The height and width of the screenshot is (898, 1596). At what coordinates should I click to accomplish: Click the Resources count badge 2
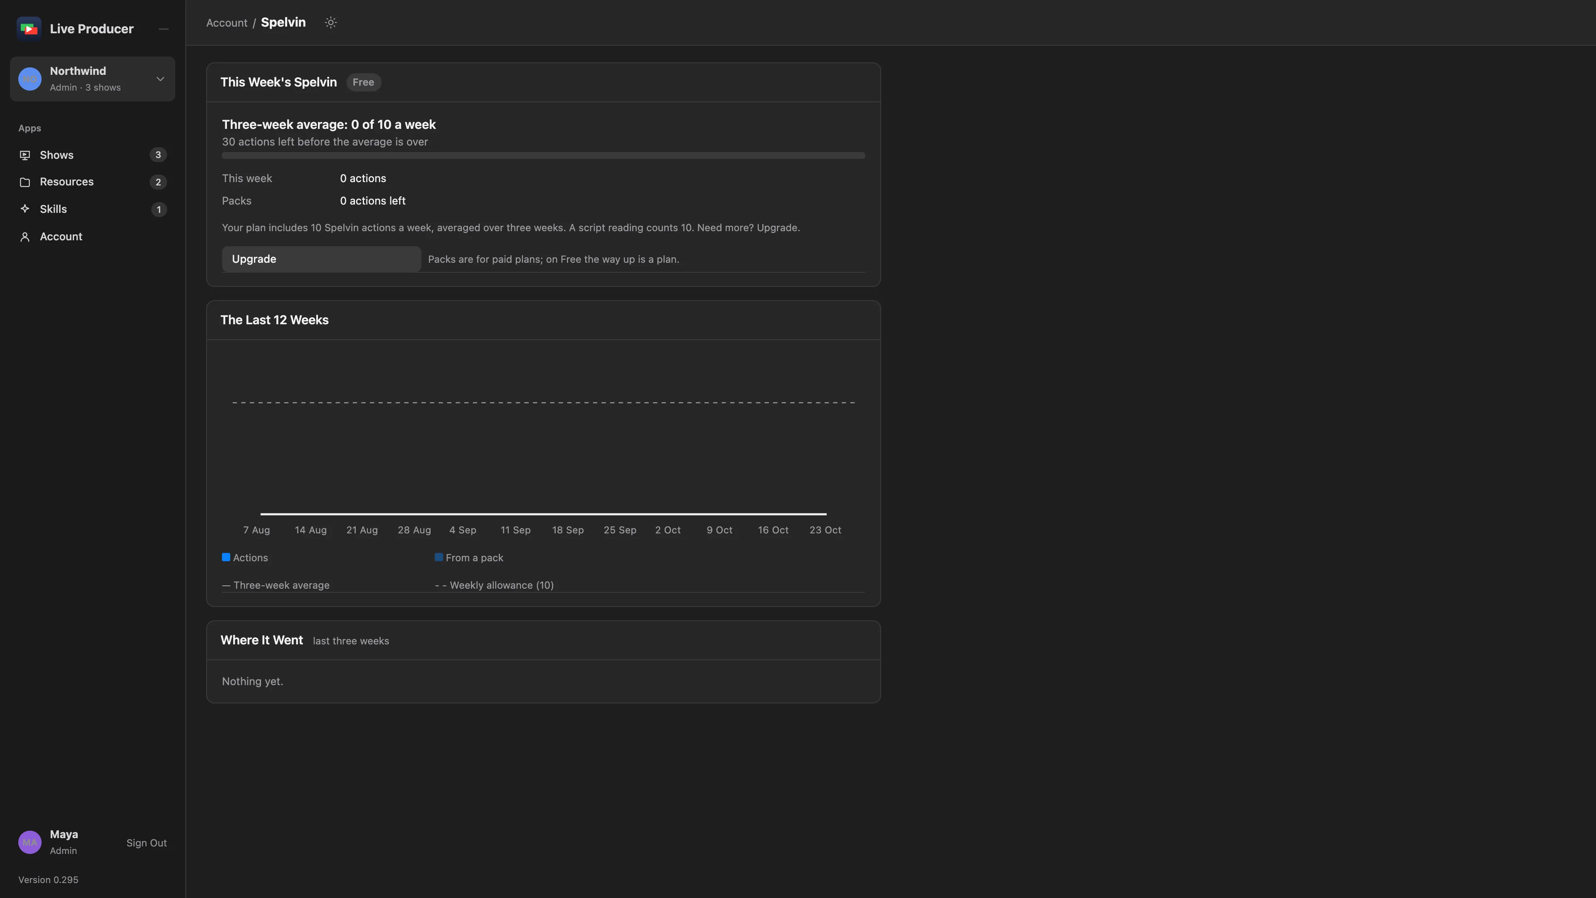pos(158,182)
